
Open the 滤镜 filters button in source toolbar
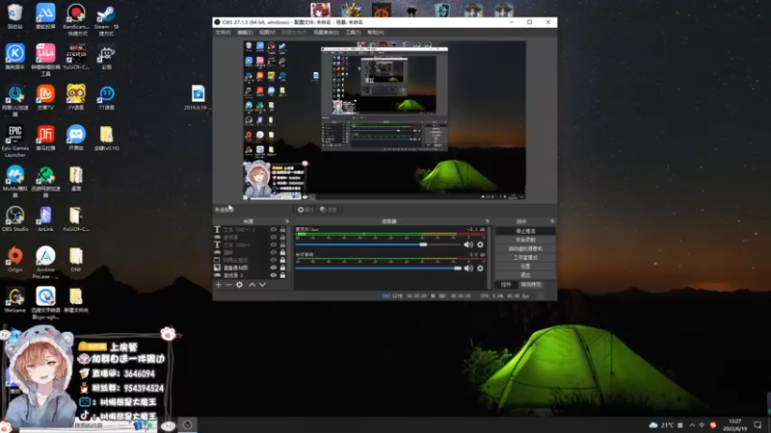(x=329, y=210)
